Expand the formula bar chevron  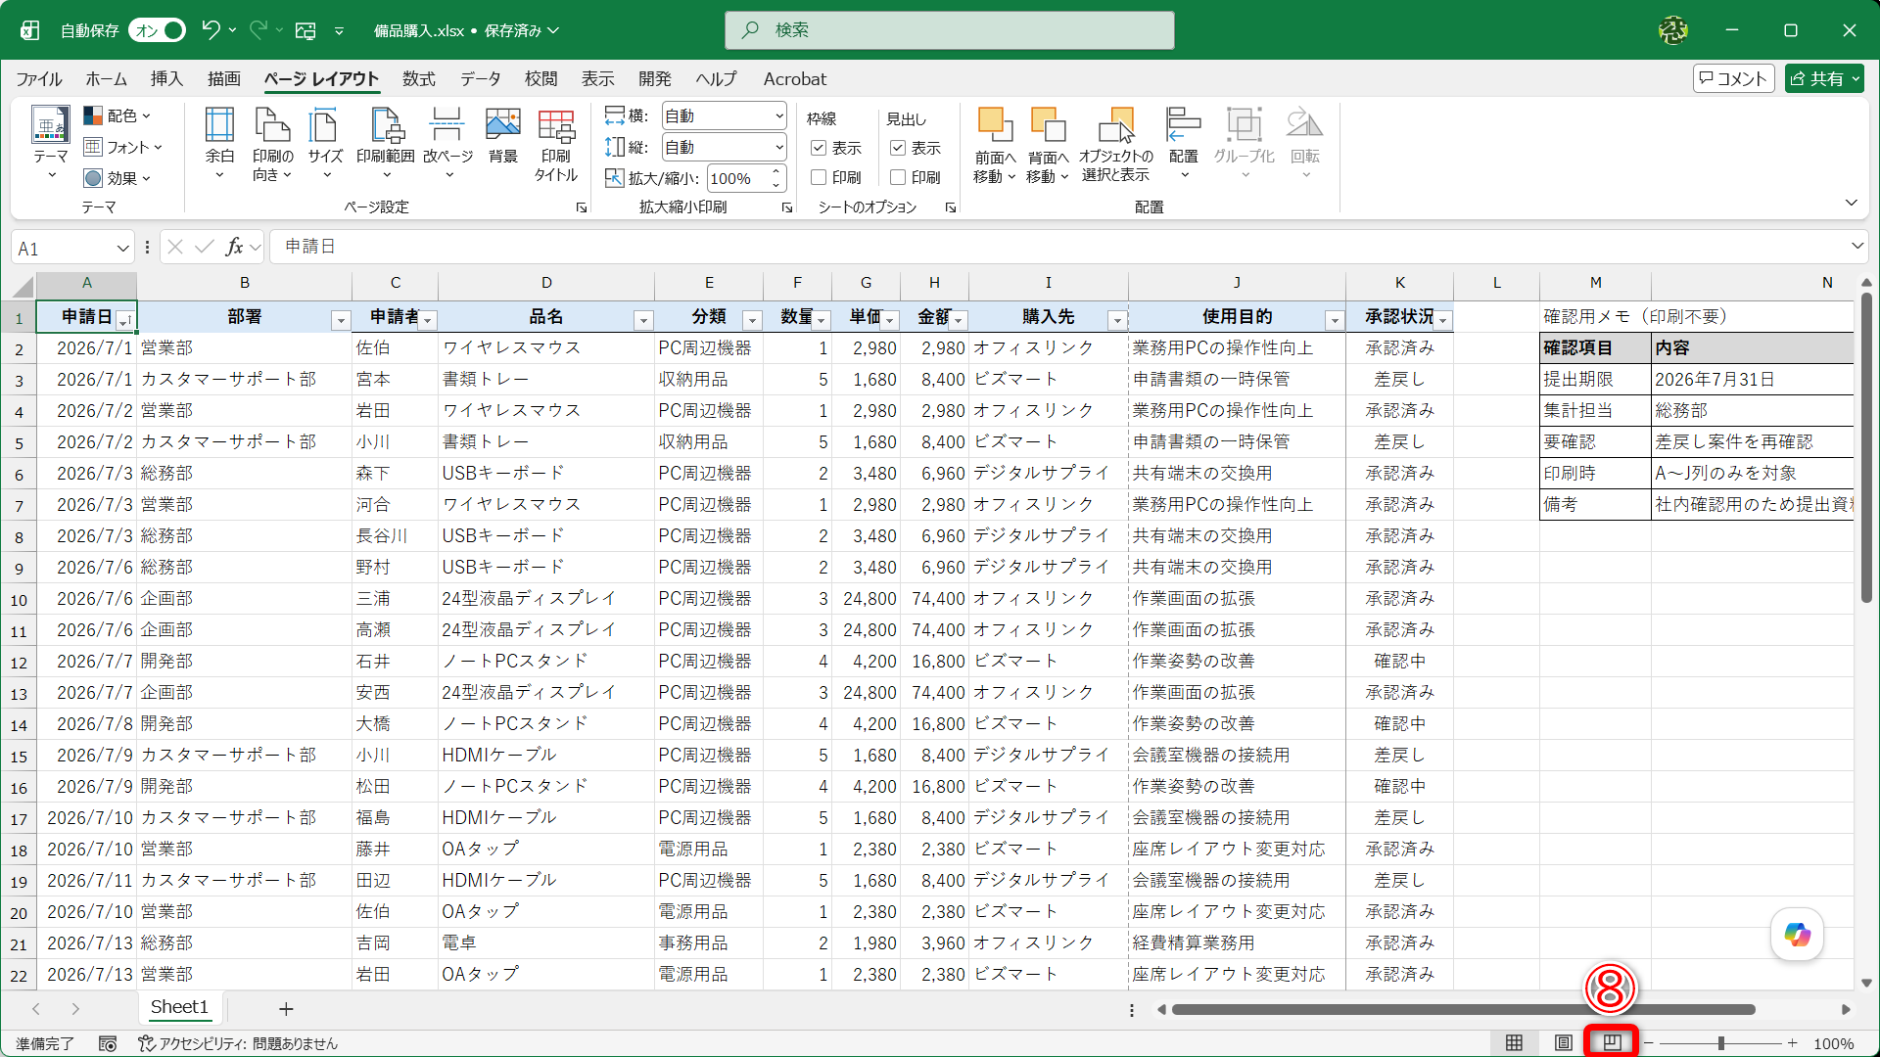[x=1856, y=246]
